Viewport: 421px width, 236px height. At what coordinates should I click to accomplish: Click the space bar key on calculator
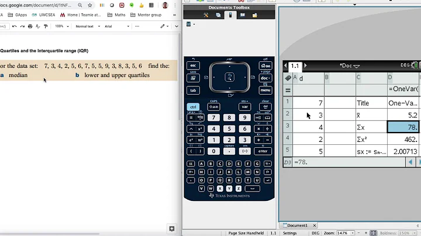[252, 189]
